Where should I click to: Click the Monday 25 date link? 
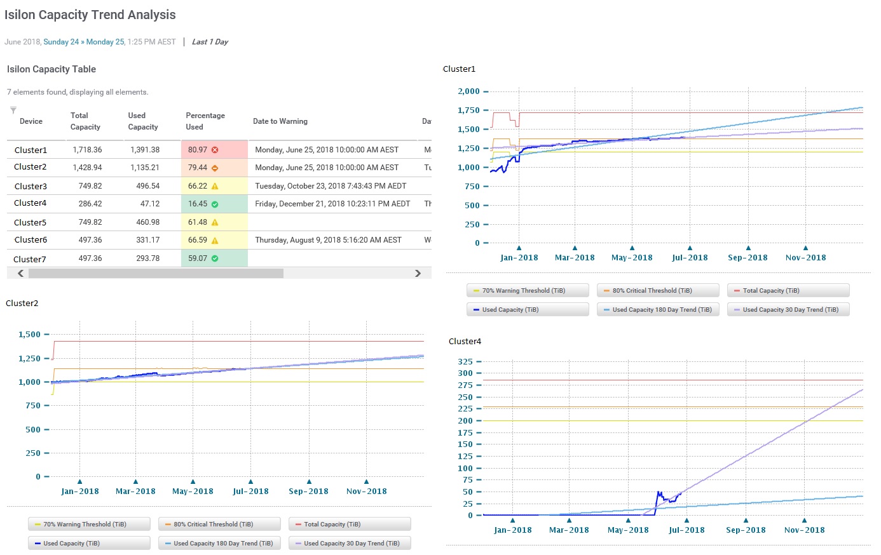coord(105,42)
